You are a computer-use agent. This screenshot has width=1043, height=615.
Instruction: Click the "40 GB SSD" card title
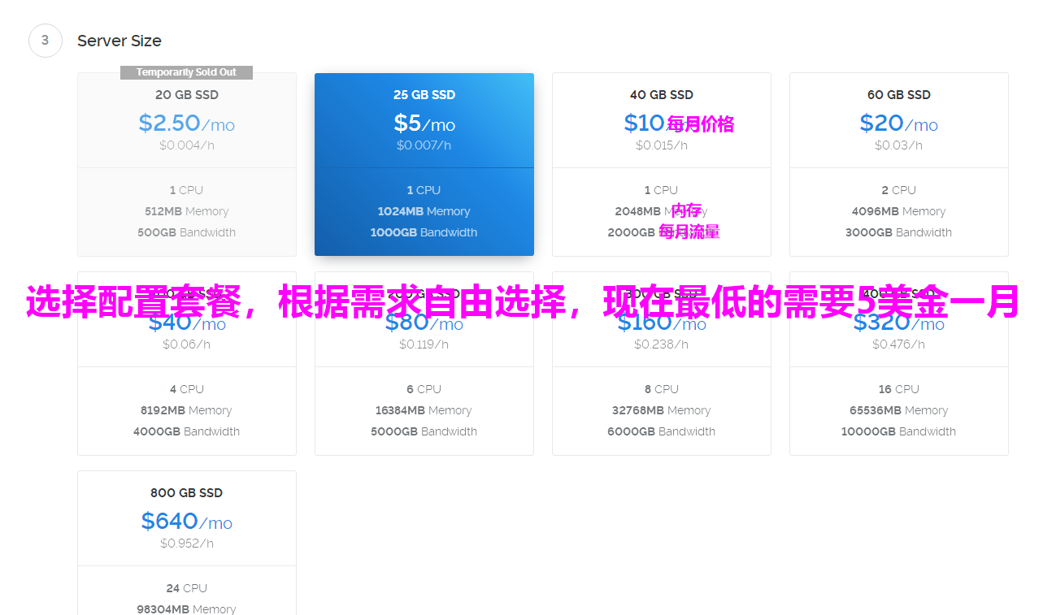pos(662,95)
